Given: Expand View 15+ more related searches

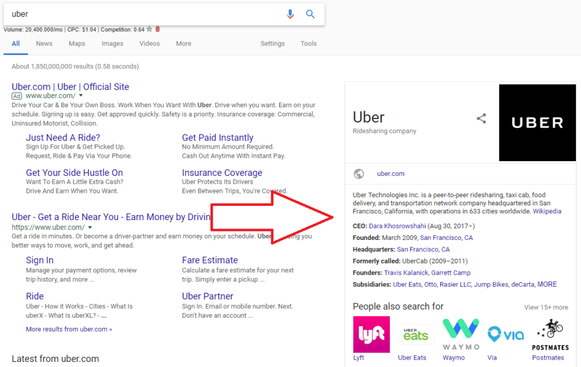Looking at the screenshot, I should coord(546,306).
